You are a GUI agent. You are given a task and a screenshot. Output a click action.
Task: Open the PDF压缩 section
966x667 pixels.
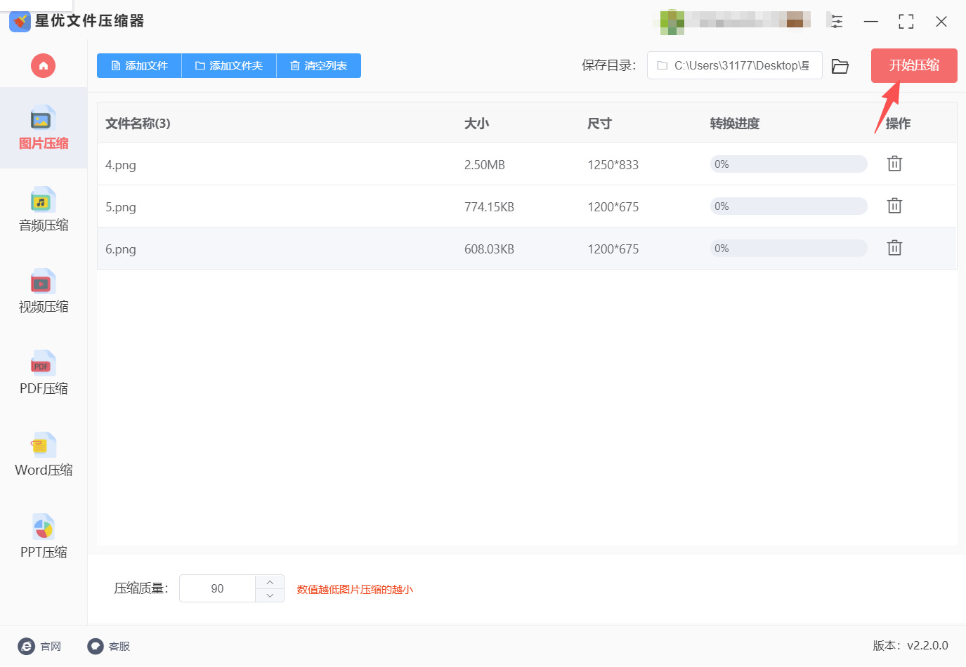point(44,373)
